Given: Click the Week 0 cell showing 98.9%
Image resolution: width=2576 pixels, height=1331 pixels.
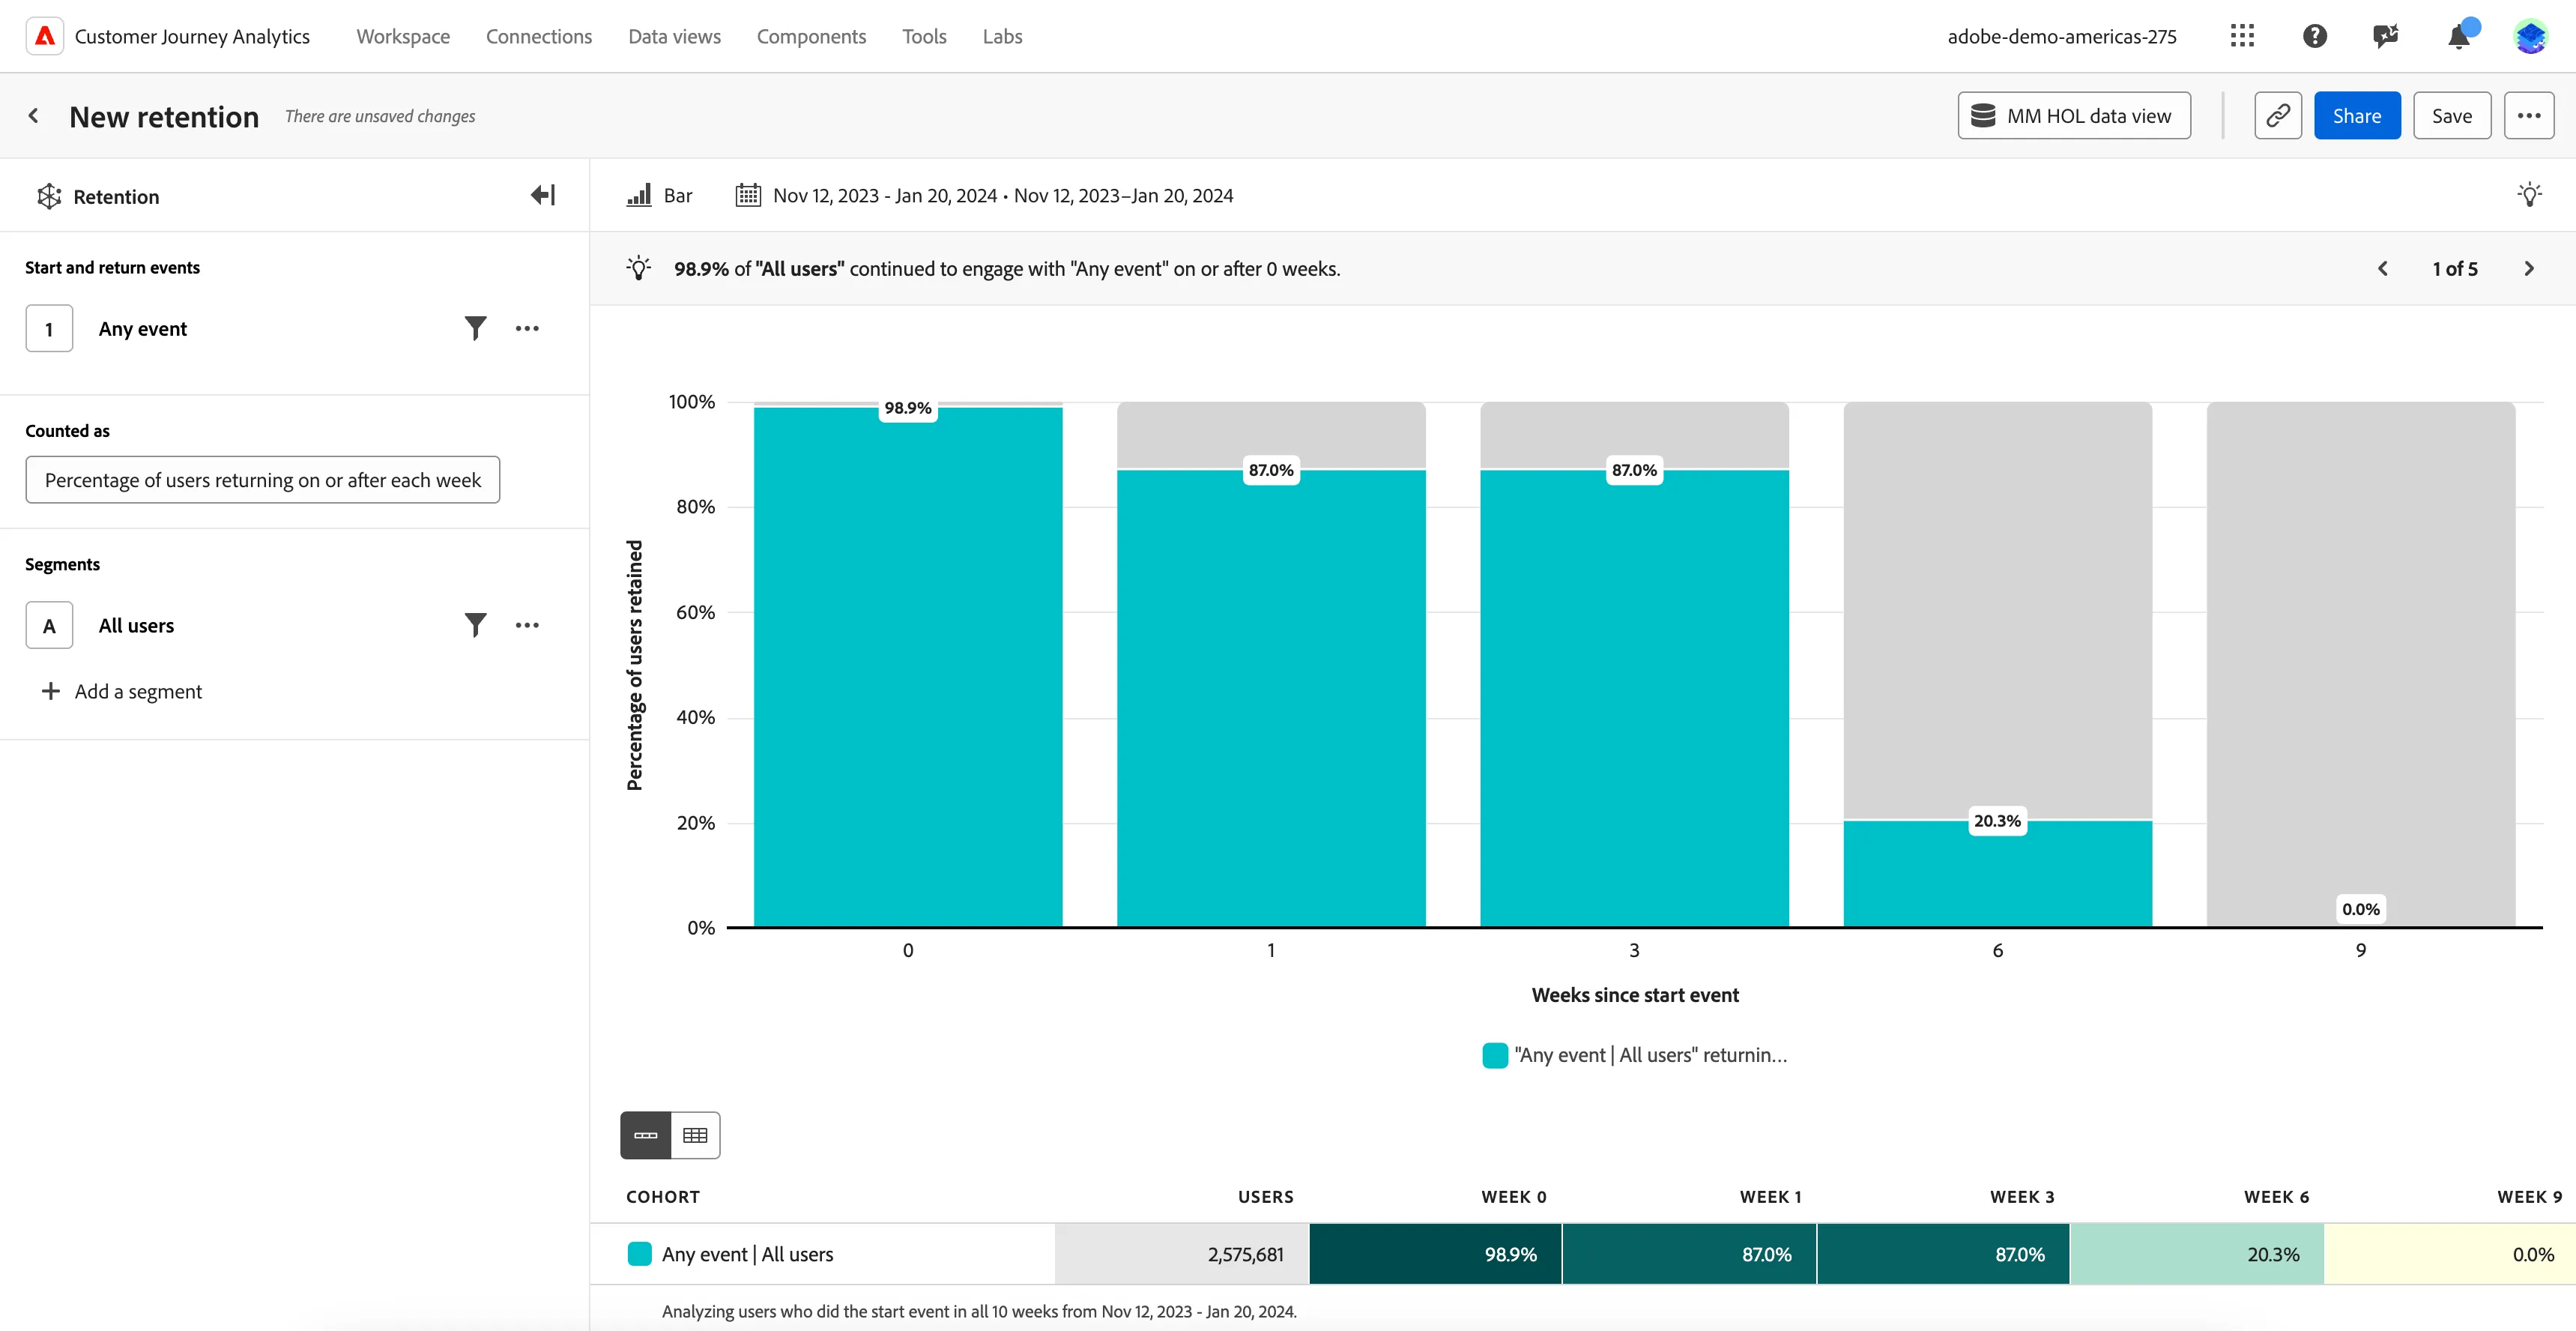Looking at the screenshot, I should coord(1435,1253).
